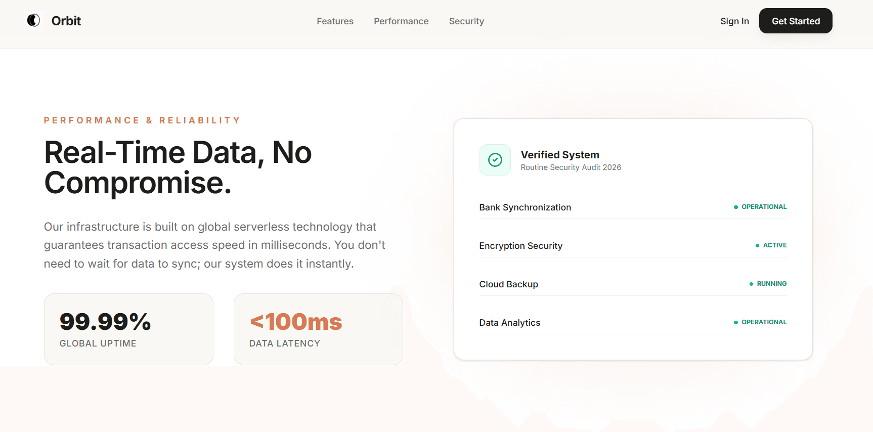Click the Cloud Backup row label
The height and width of the screenshot is (432, 873).
(508, 284)
